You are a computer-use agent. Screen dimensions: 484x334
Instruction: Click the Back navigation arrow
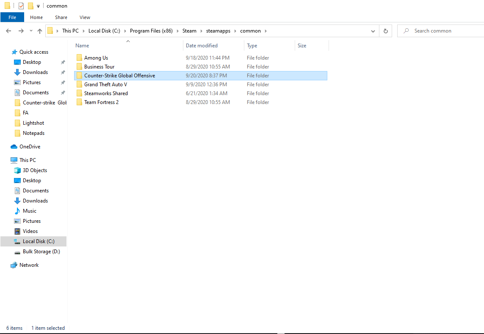[8, 31]
